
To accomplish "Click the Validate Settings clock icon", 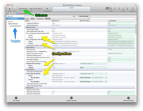I will (71, 98).
